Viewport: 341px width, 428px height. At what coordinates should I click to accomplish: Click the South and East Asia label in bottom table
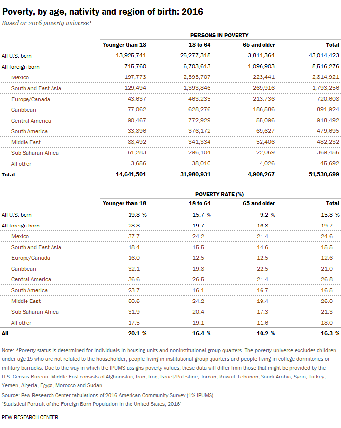[x=36, y=247]
